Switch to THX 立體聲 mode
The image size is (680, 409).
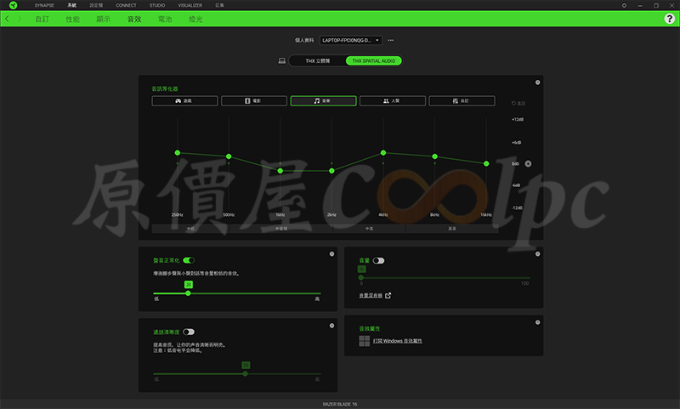coord(317,60)
